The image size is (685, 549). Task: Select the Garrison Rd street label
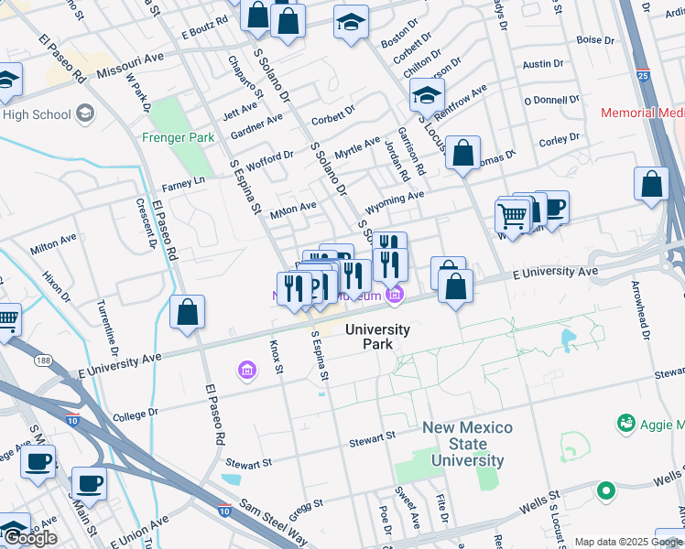coord(411,151)
